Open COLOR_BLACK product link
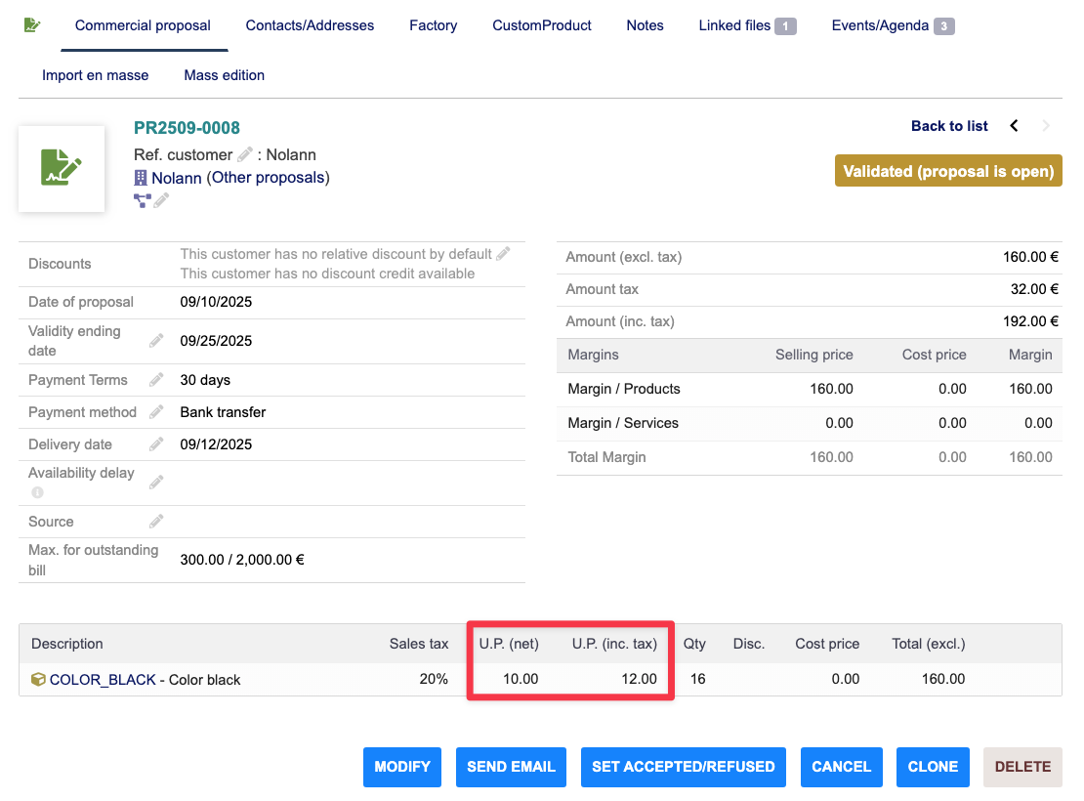Viewport: 1084px width, 801px height. 103,680
